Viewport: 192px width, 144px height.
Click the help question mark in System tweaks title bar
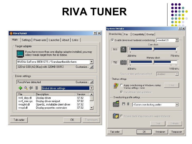[180, 28]
